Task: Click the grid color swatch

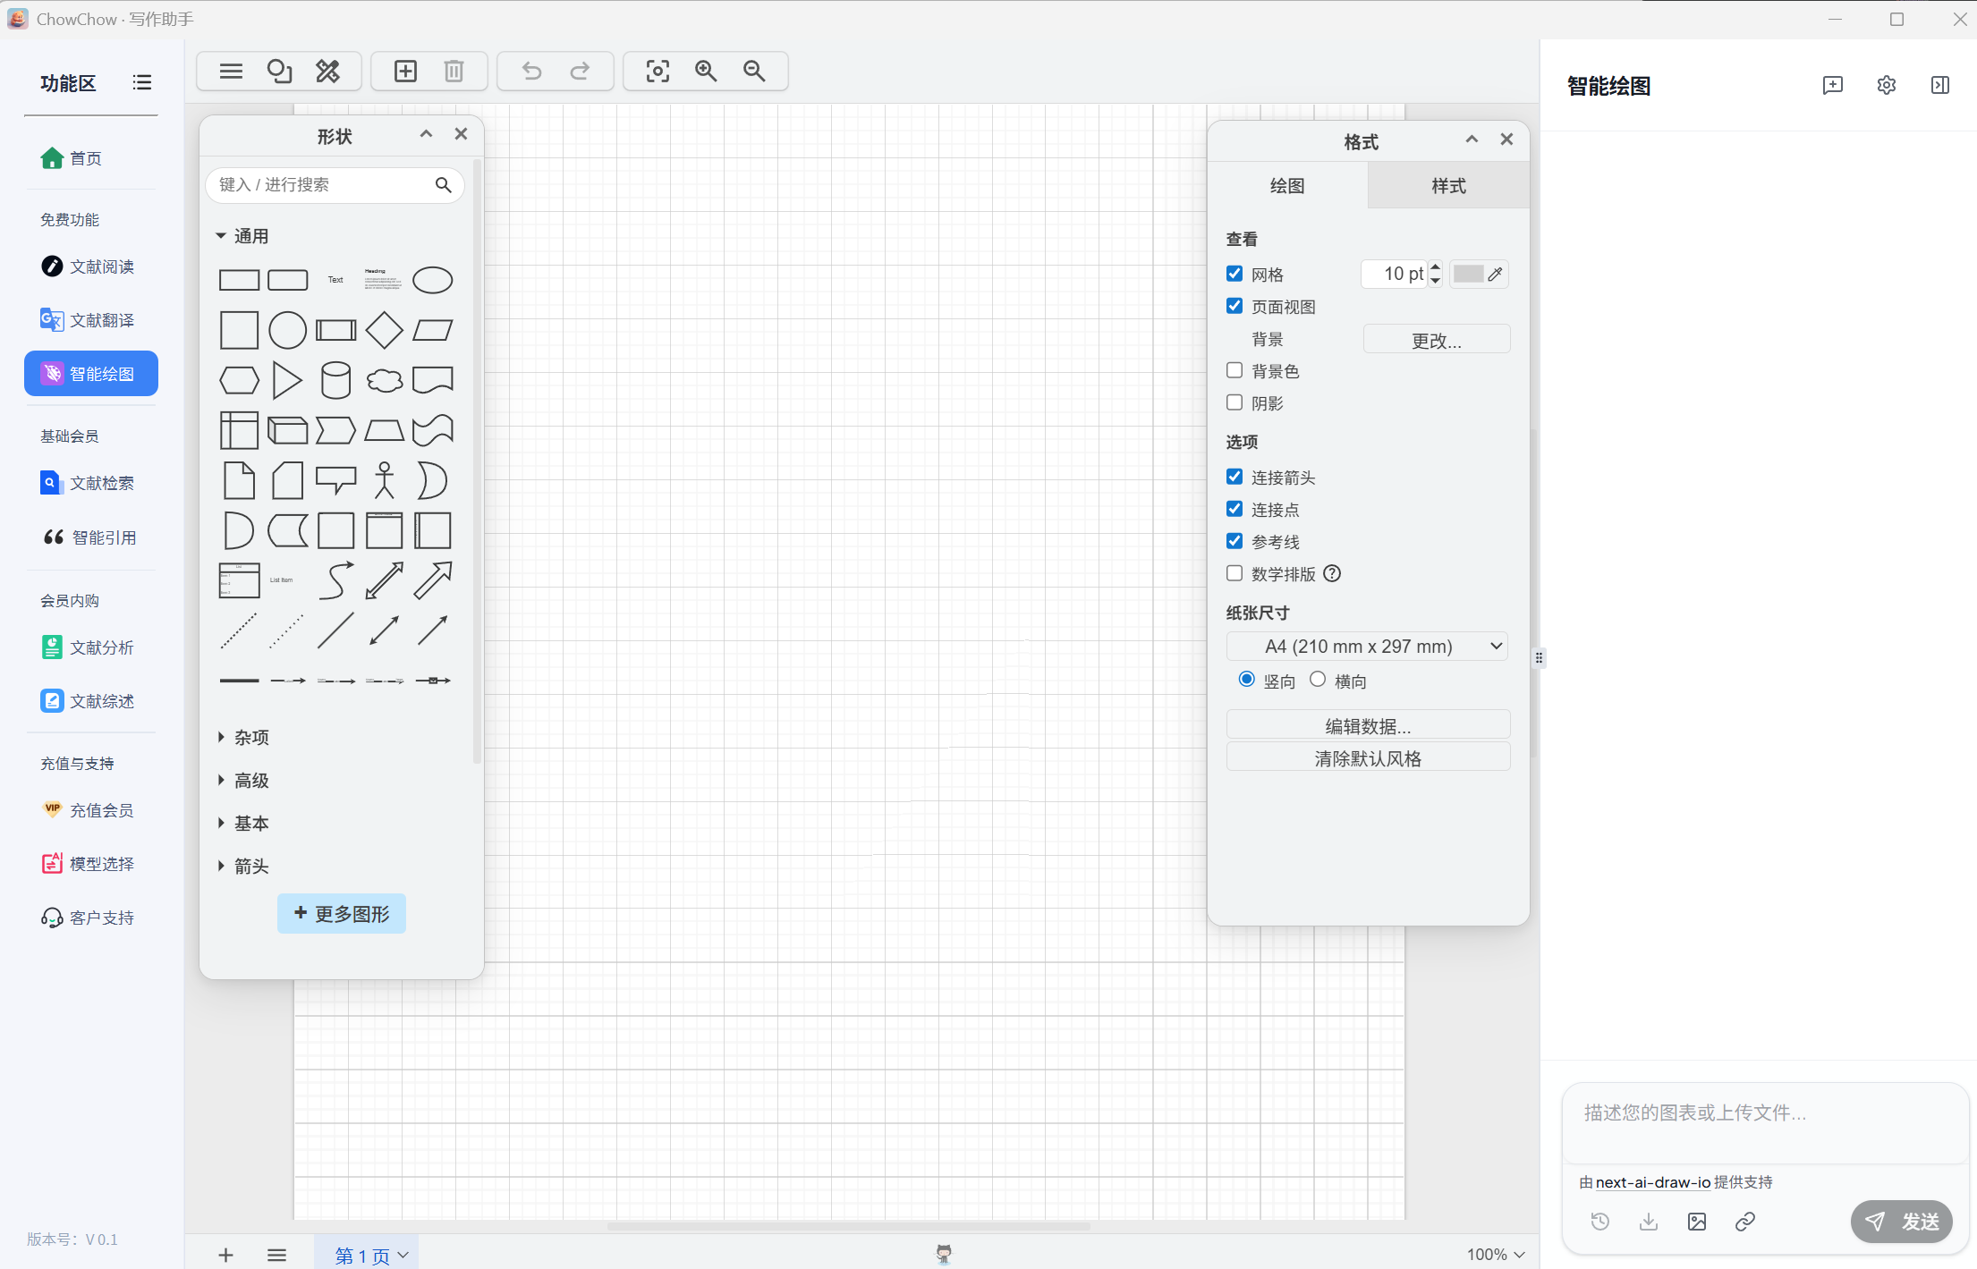Action: (1468, 275)
